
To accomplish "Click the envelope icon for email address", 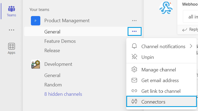I will (x=134, y=80).
